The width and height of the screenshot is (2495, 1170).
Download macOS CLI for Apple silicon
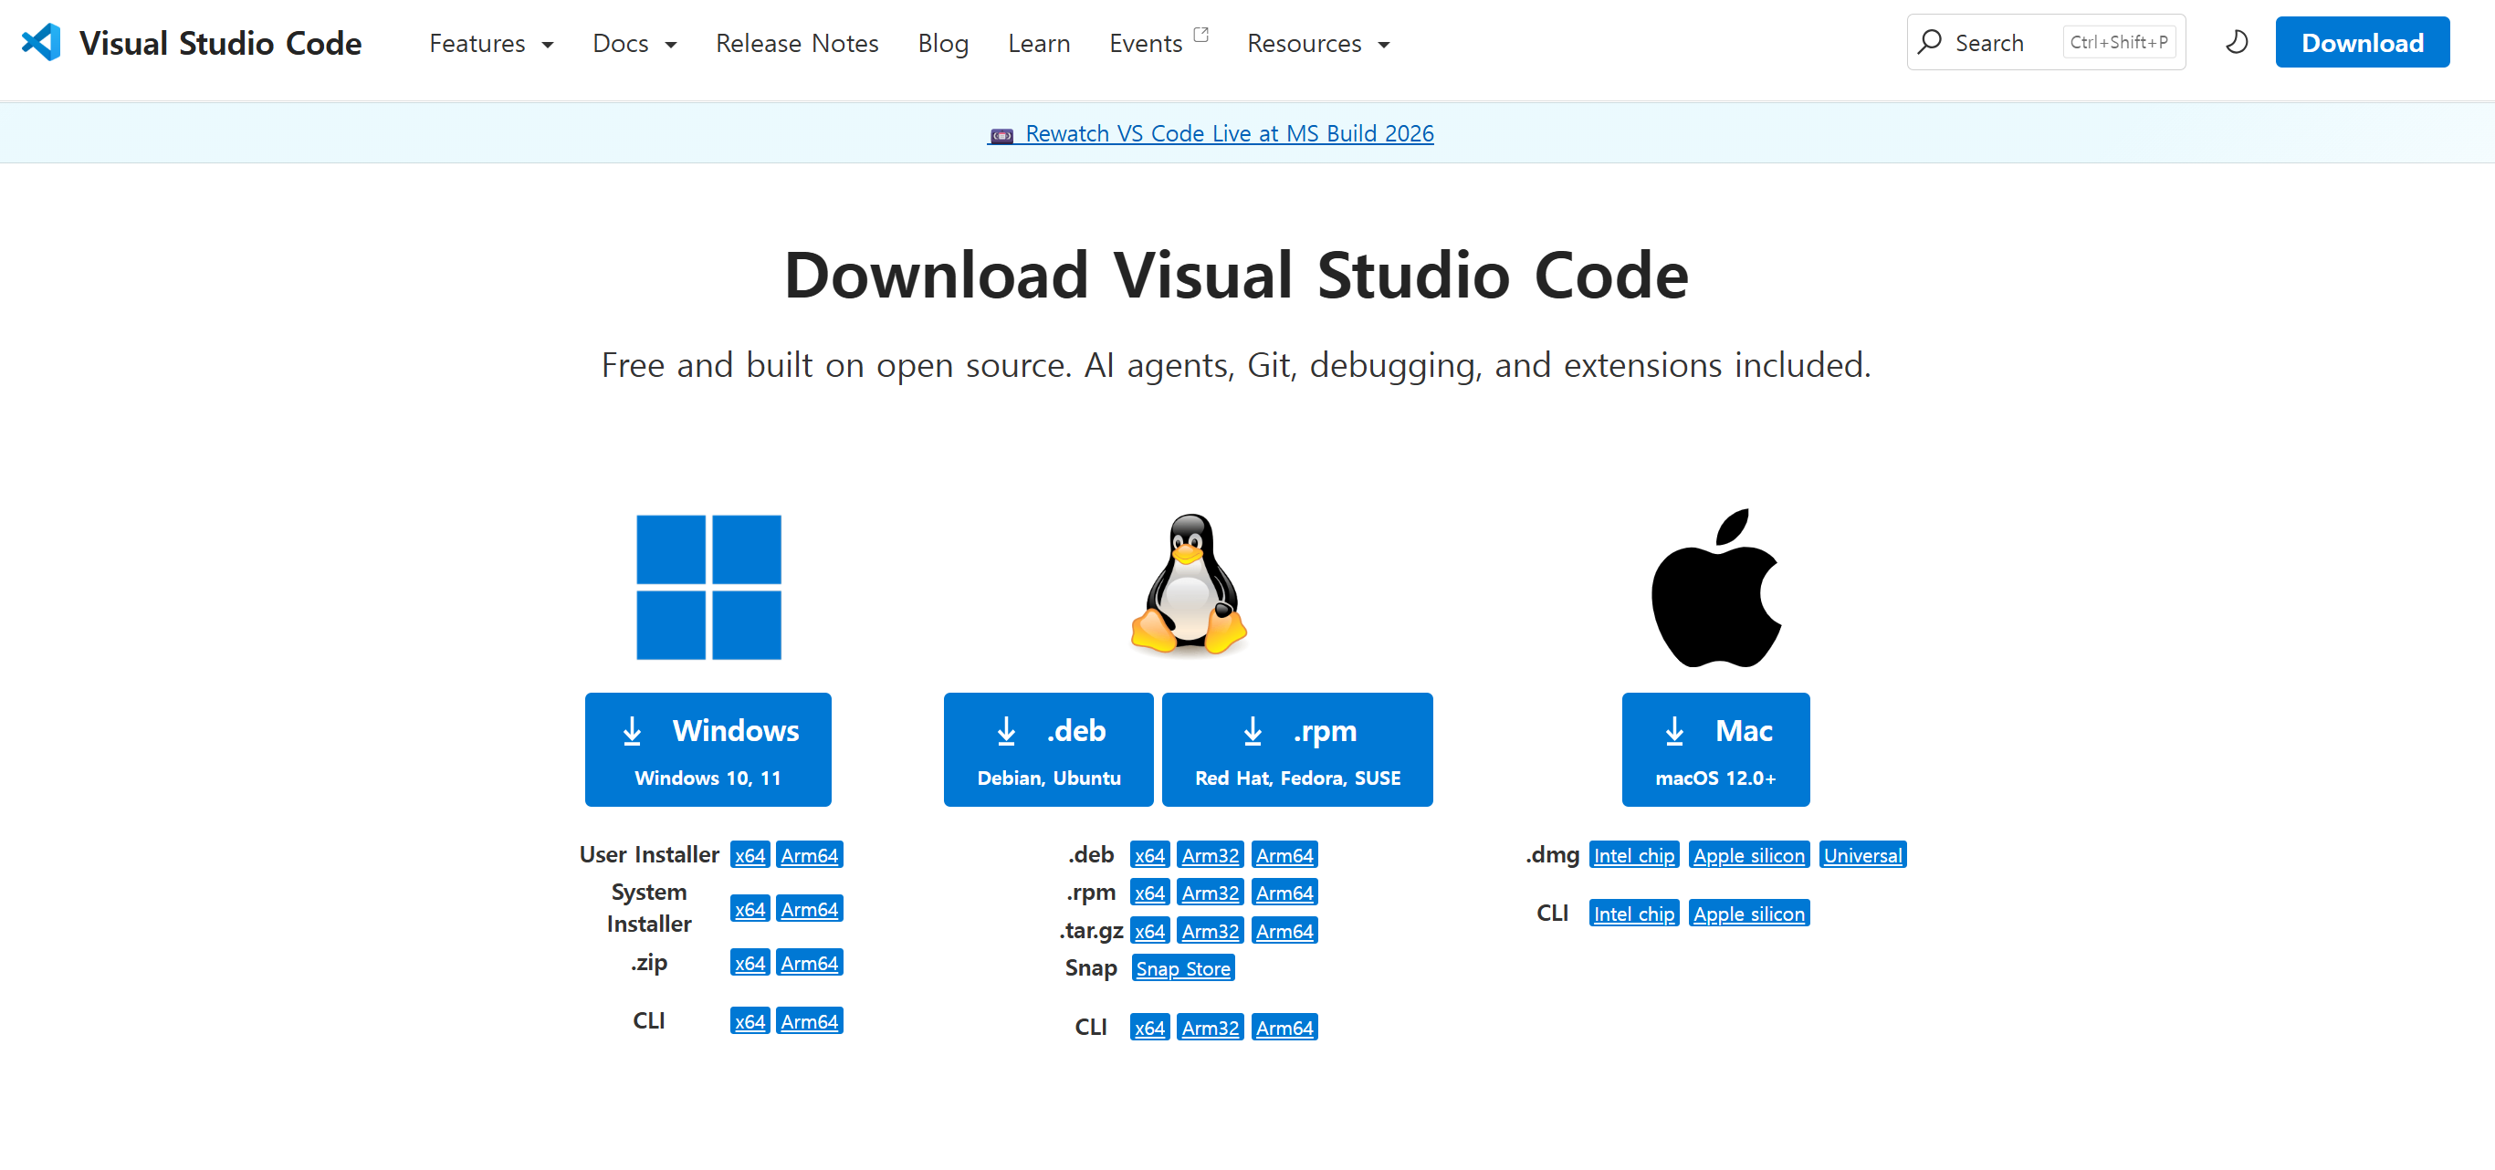pos(1748,914)
